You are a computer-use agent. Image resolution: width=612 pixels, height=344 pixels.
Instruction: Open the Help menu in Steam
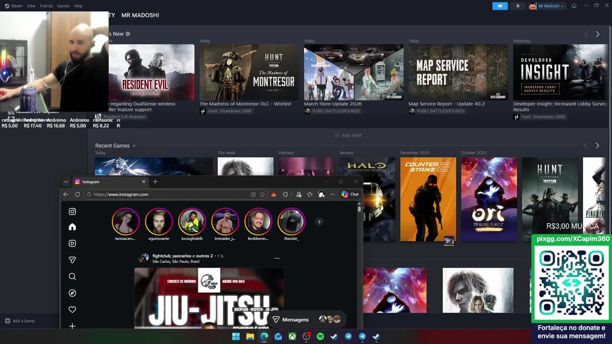pos(78,6)
